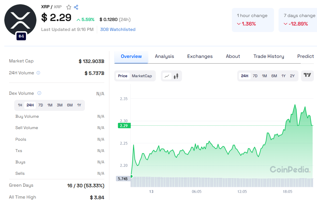Viewport: 317px width, 200px height.
Task: Choose 3M Dex Volume period
Action: (60, 105)
